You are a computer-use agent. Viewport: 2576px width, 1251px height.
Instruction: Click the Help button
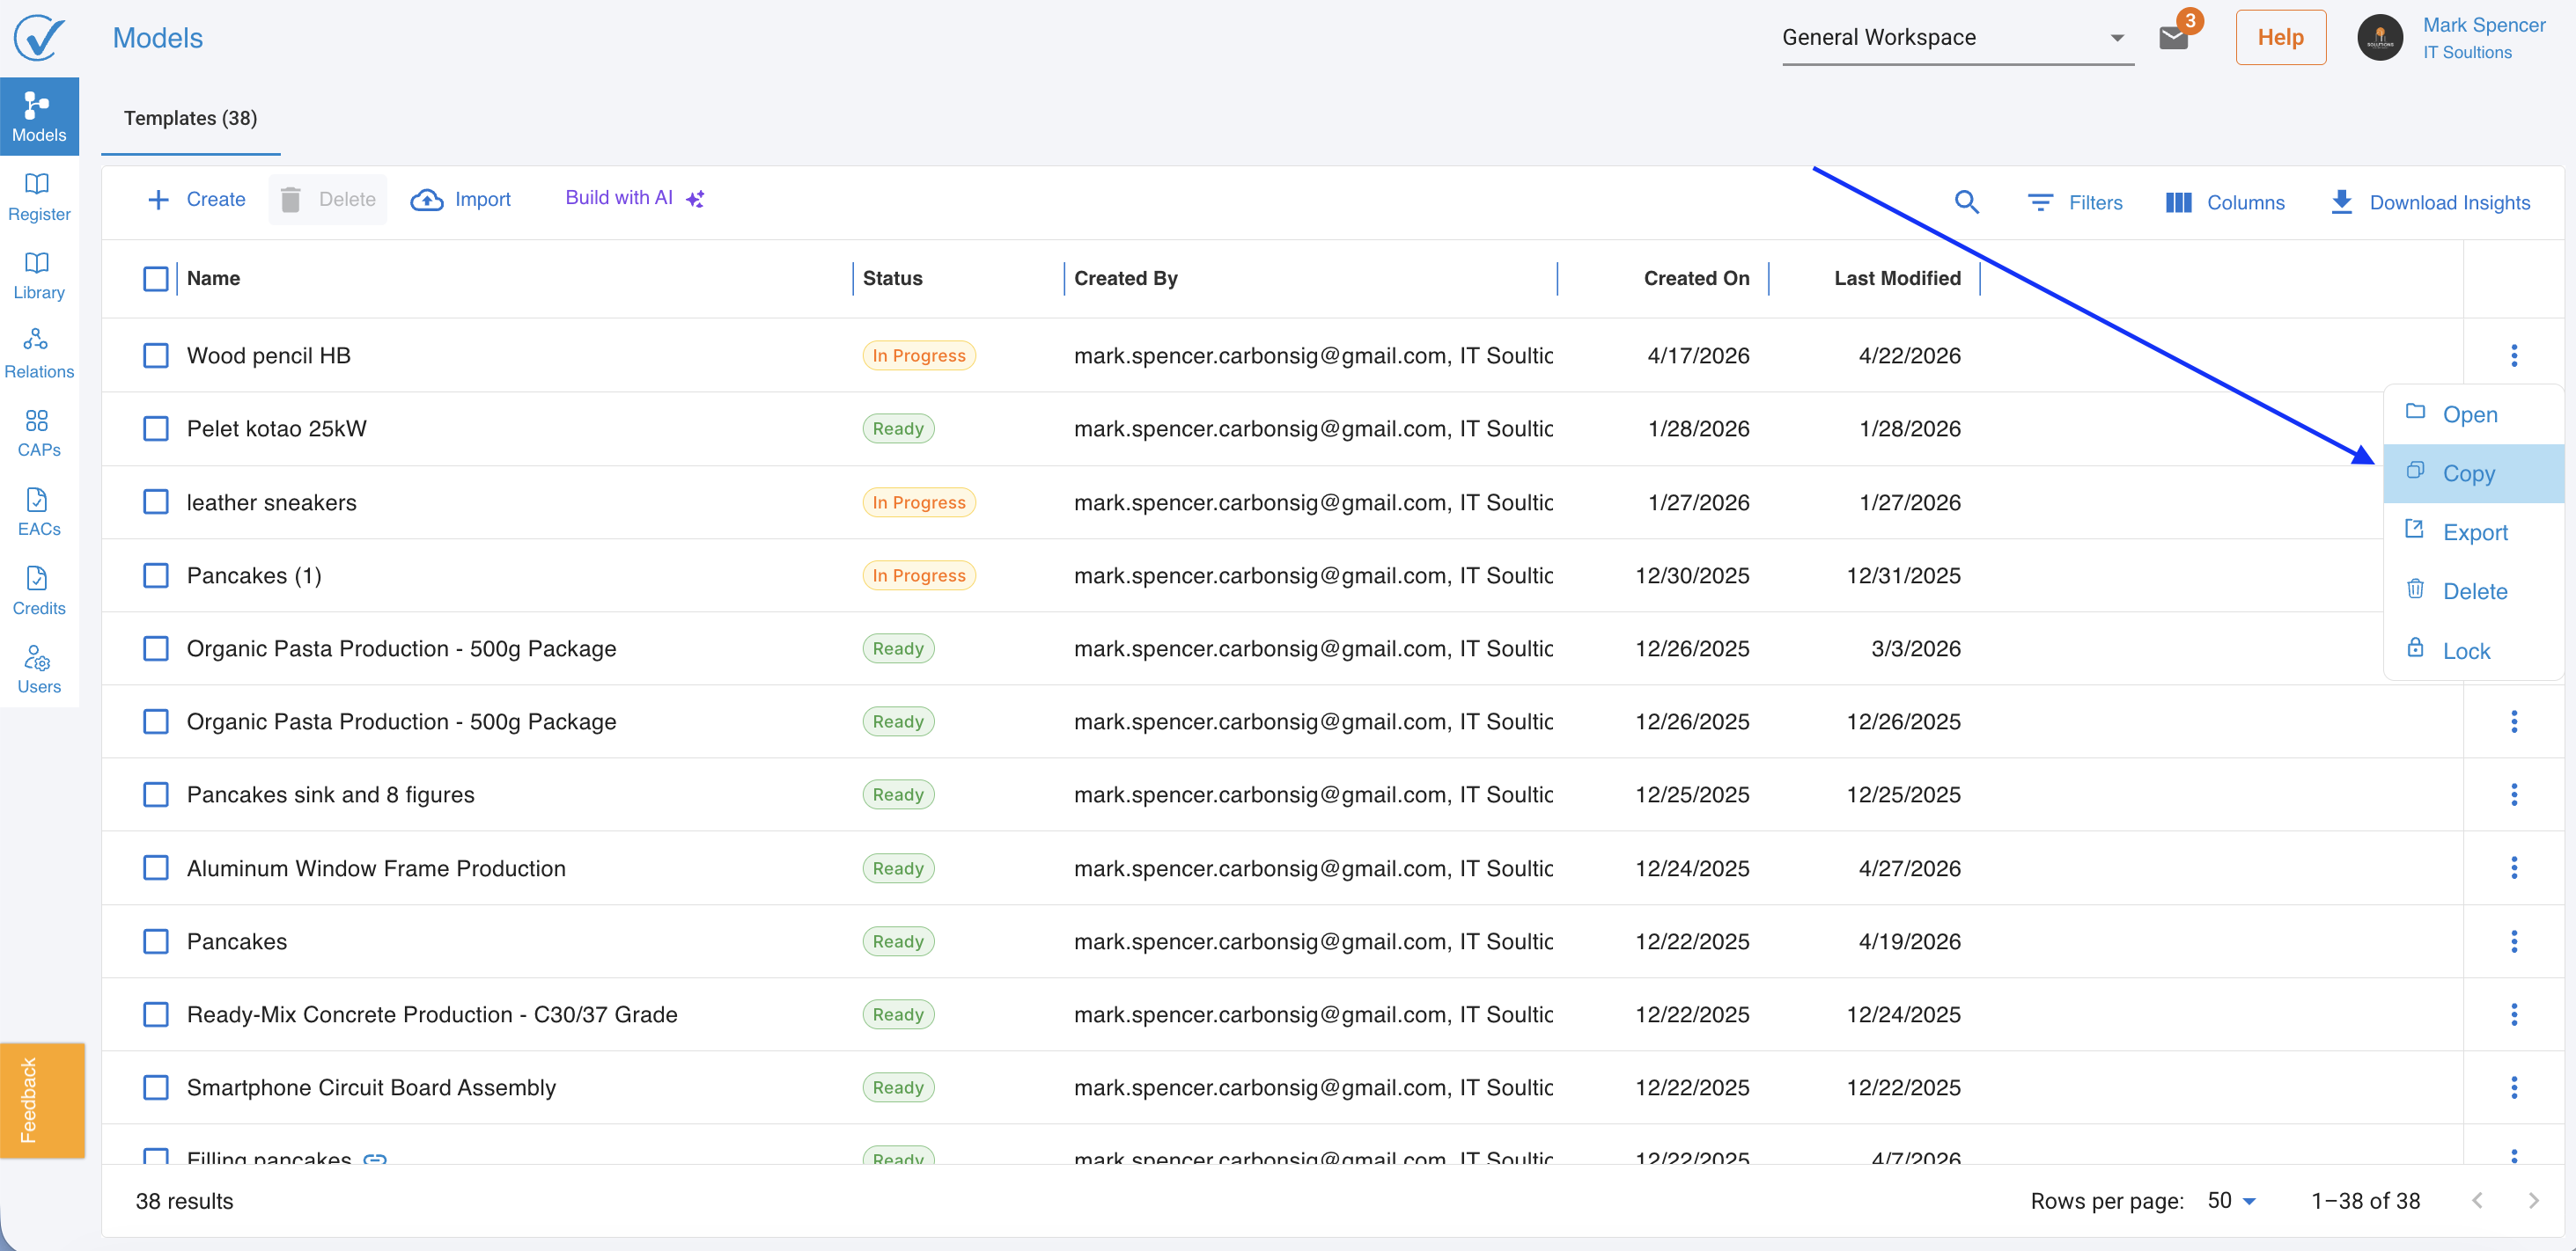2280,38
